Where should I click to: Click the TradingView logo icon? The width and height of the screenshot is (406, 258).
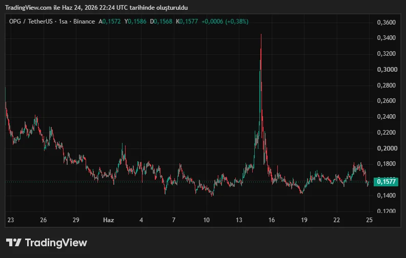pyautogui.click(x=14, y=243)
